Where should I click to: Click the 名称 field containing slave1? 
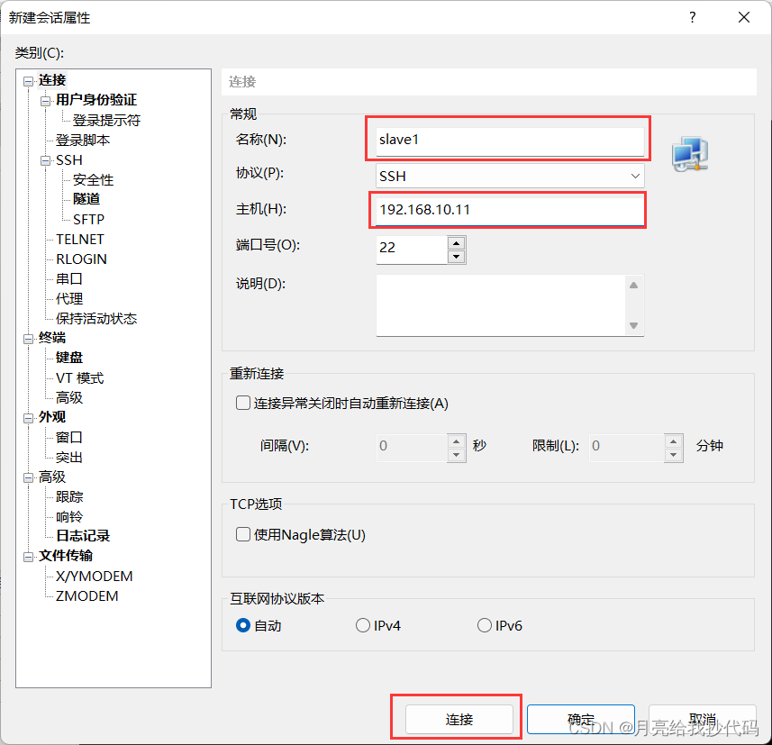(510, 141)
